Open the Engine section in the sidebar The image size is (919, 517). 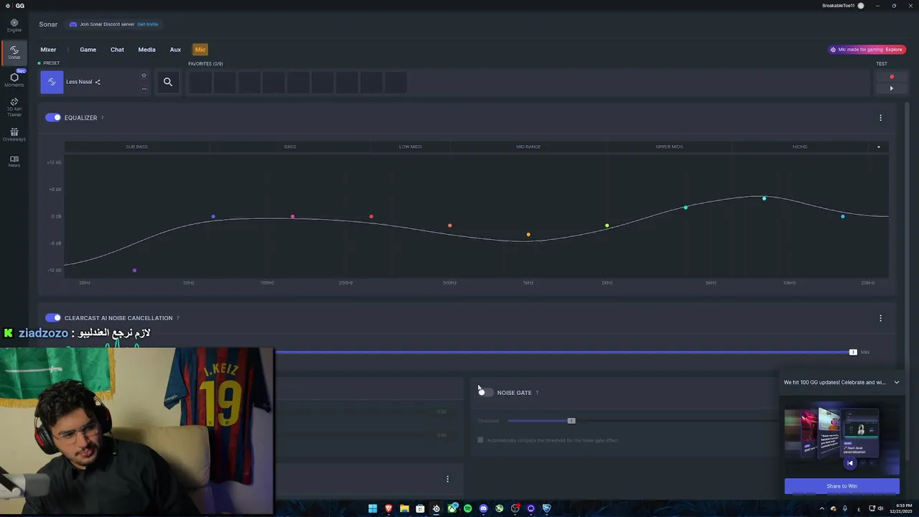click(x=14, y=26)
